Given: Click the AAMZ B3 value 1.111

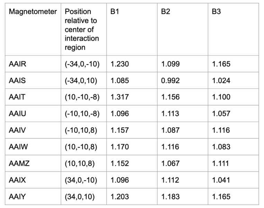Looking at the screenshot, I should pos(221,164).
